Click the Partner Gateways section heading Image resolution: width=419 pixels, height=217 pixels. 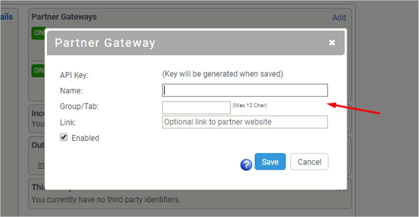tap(64, 17)
